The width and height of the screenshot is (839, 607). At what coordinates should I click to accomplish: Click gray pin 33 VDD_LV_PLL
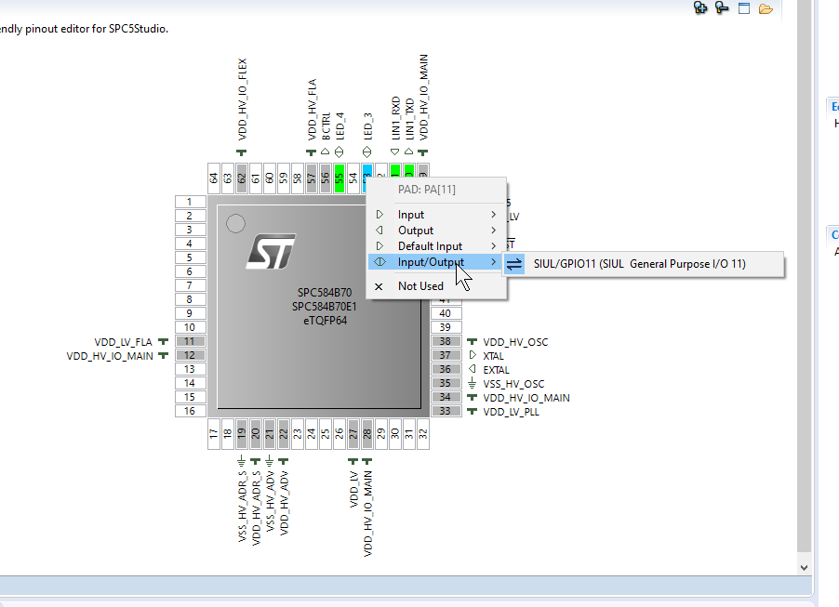(x=446, y=411)
